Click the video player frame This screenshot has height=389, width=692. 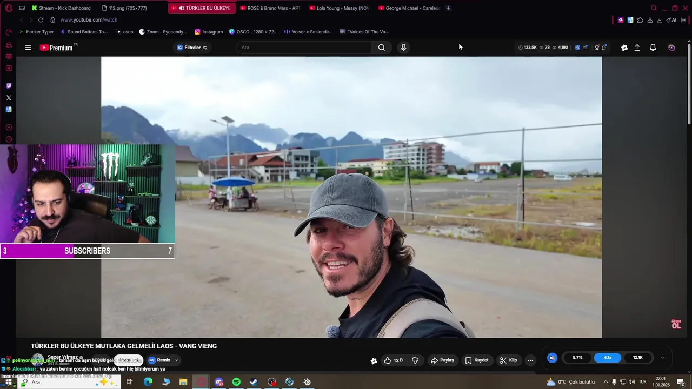point(351,197)
